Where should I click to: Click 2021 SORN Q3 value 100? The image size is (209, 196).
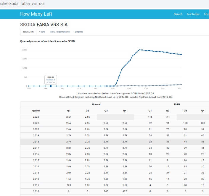pos(185,123)
